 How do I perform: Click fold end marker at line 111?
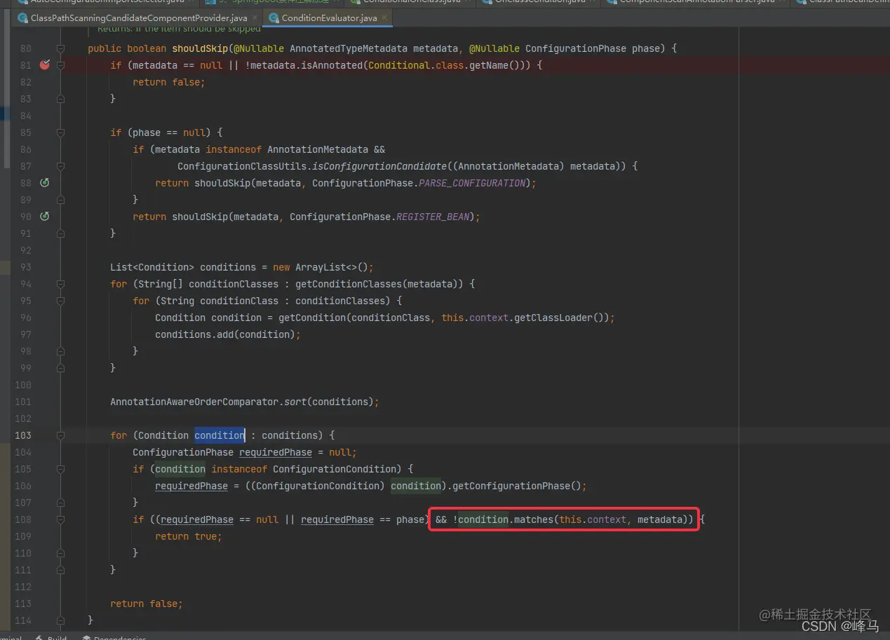pyautogui.click(x=60, y=570)
